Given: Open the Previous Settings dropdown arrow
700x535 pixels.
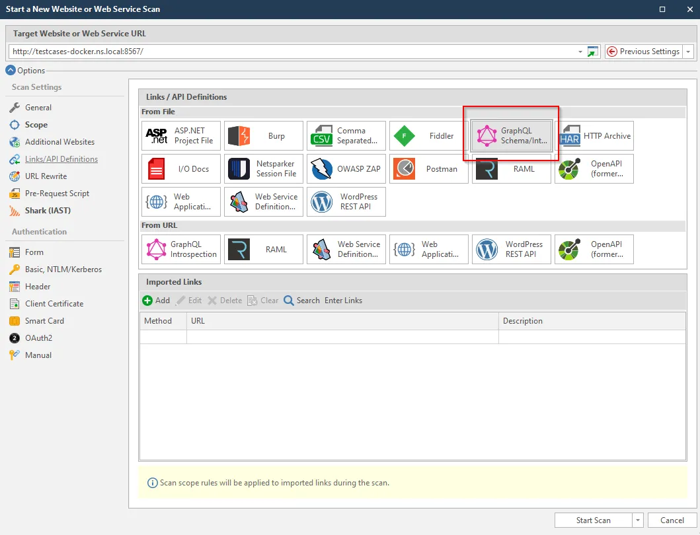Looking at the screenshot, I should coord(688,52).
